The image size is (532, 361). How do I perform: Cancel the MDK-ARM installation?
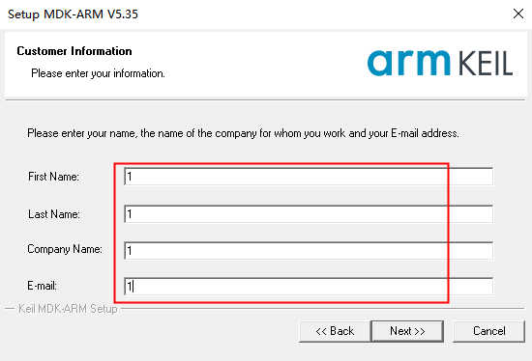[x=488, y=331]
